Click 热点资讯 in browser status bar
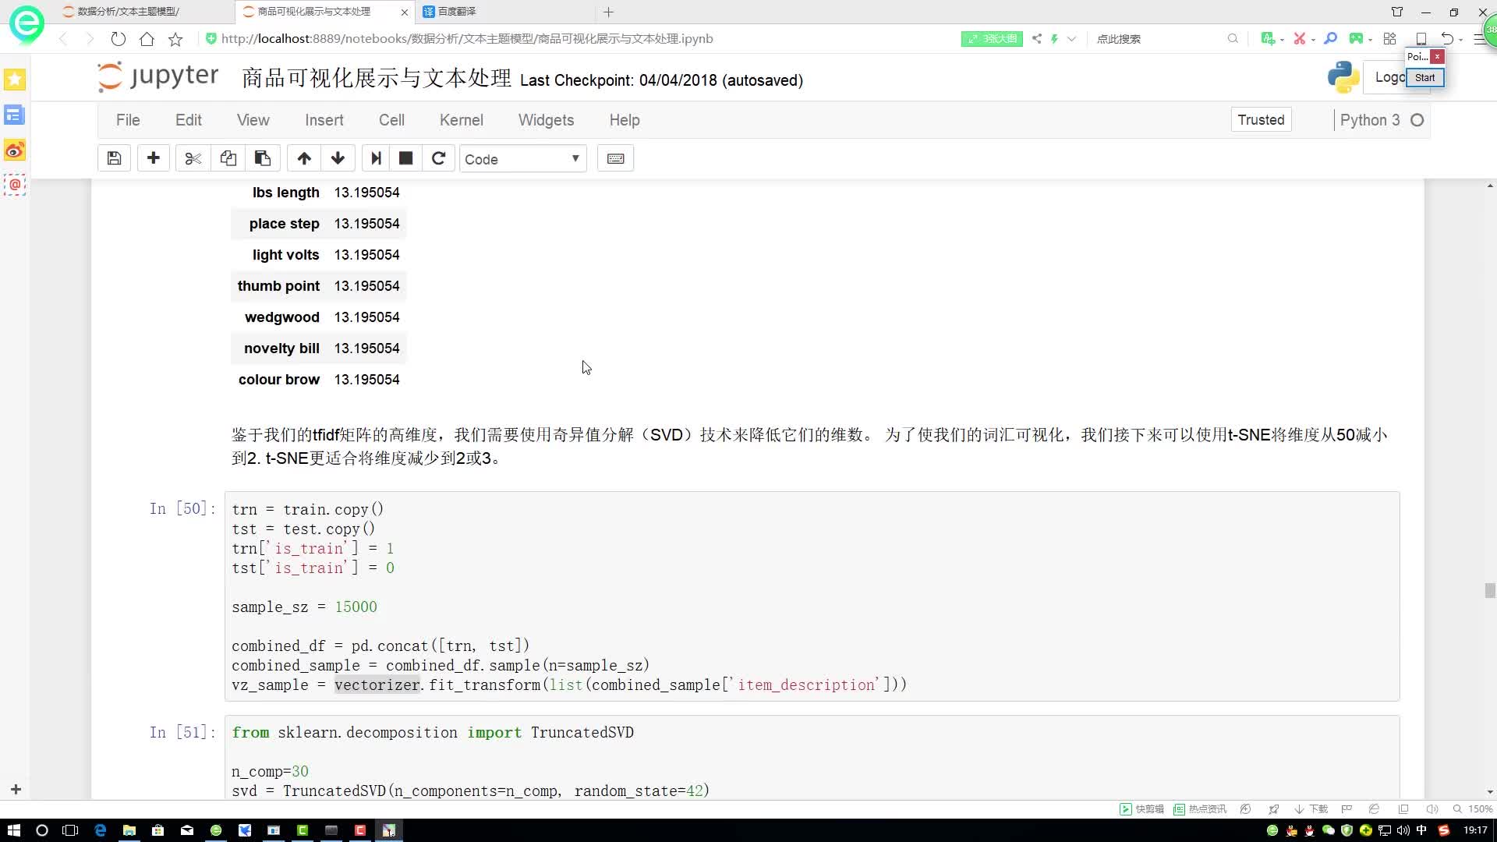Image resolution: width=1497 pixels, height=842 pixels. [1200, 809]
